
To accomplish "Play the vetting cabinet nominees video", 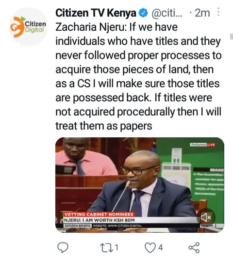I will point(140,185).
